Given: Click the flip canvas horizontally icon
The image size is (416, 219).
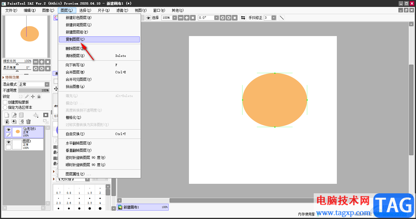Looking at the screenshot, I should point(243,18).
